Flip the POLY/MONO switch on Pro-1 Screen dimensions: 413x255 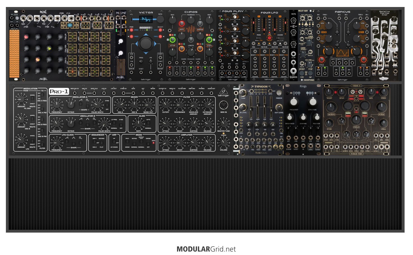click(x=127, y=143)
